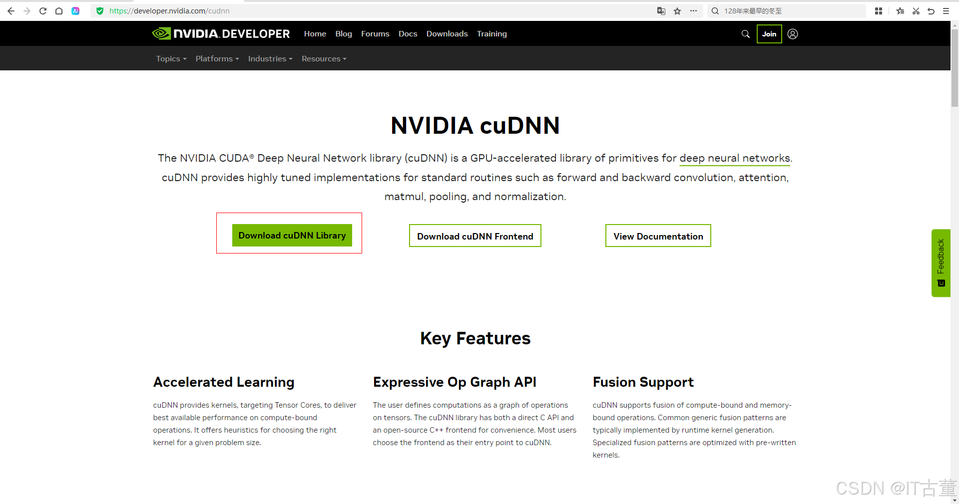Click the scissors screenshot icon
The image size is (959, 504).
pos(916,11)
